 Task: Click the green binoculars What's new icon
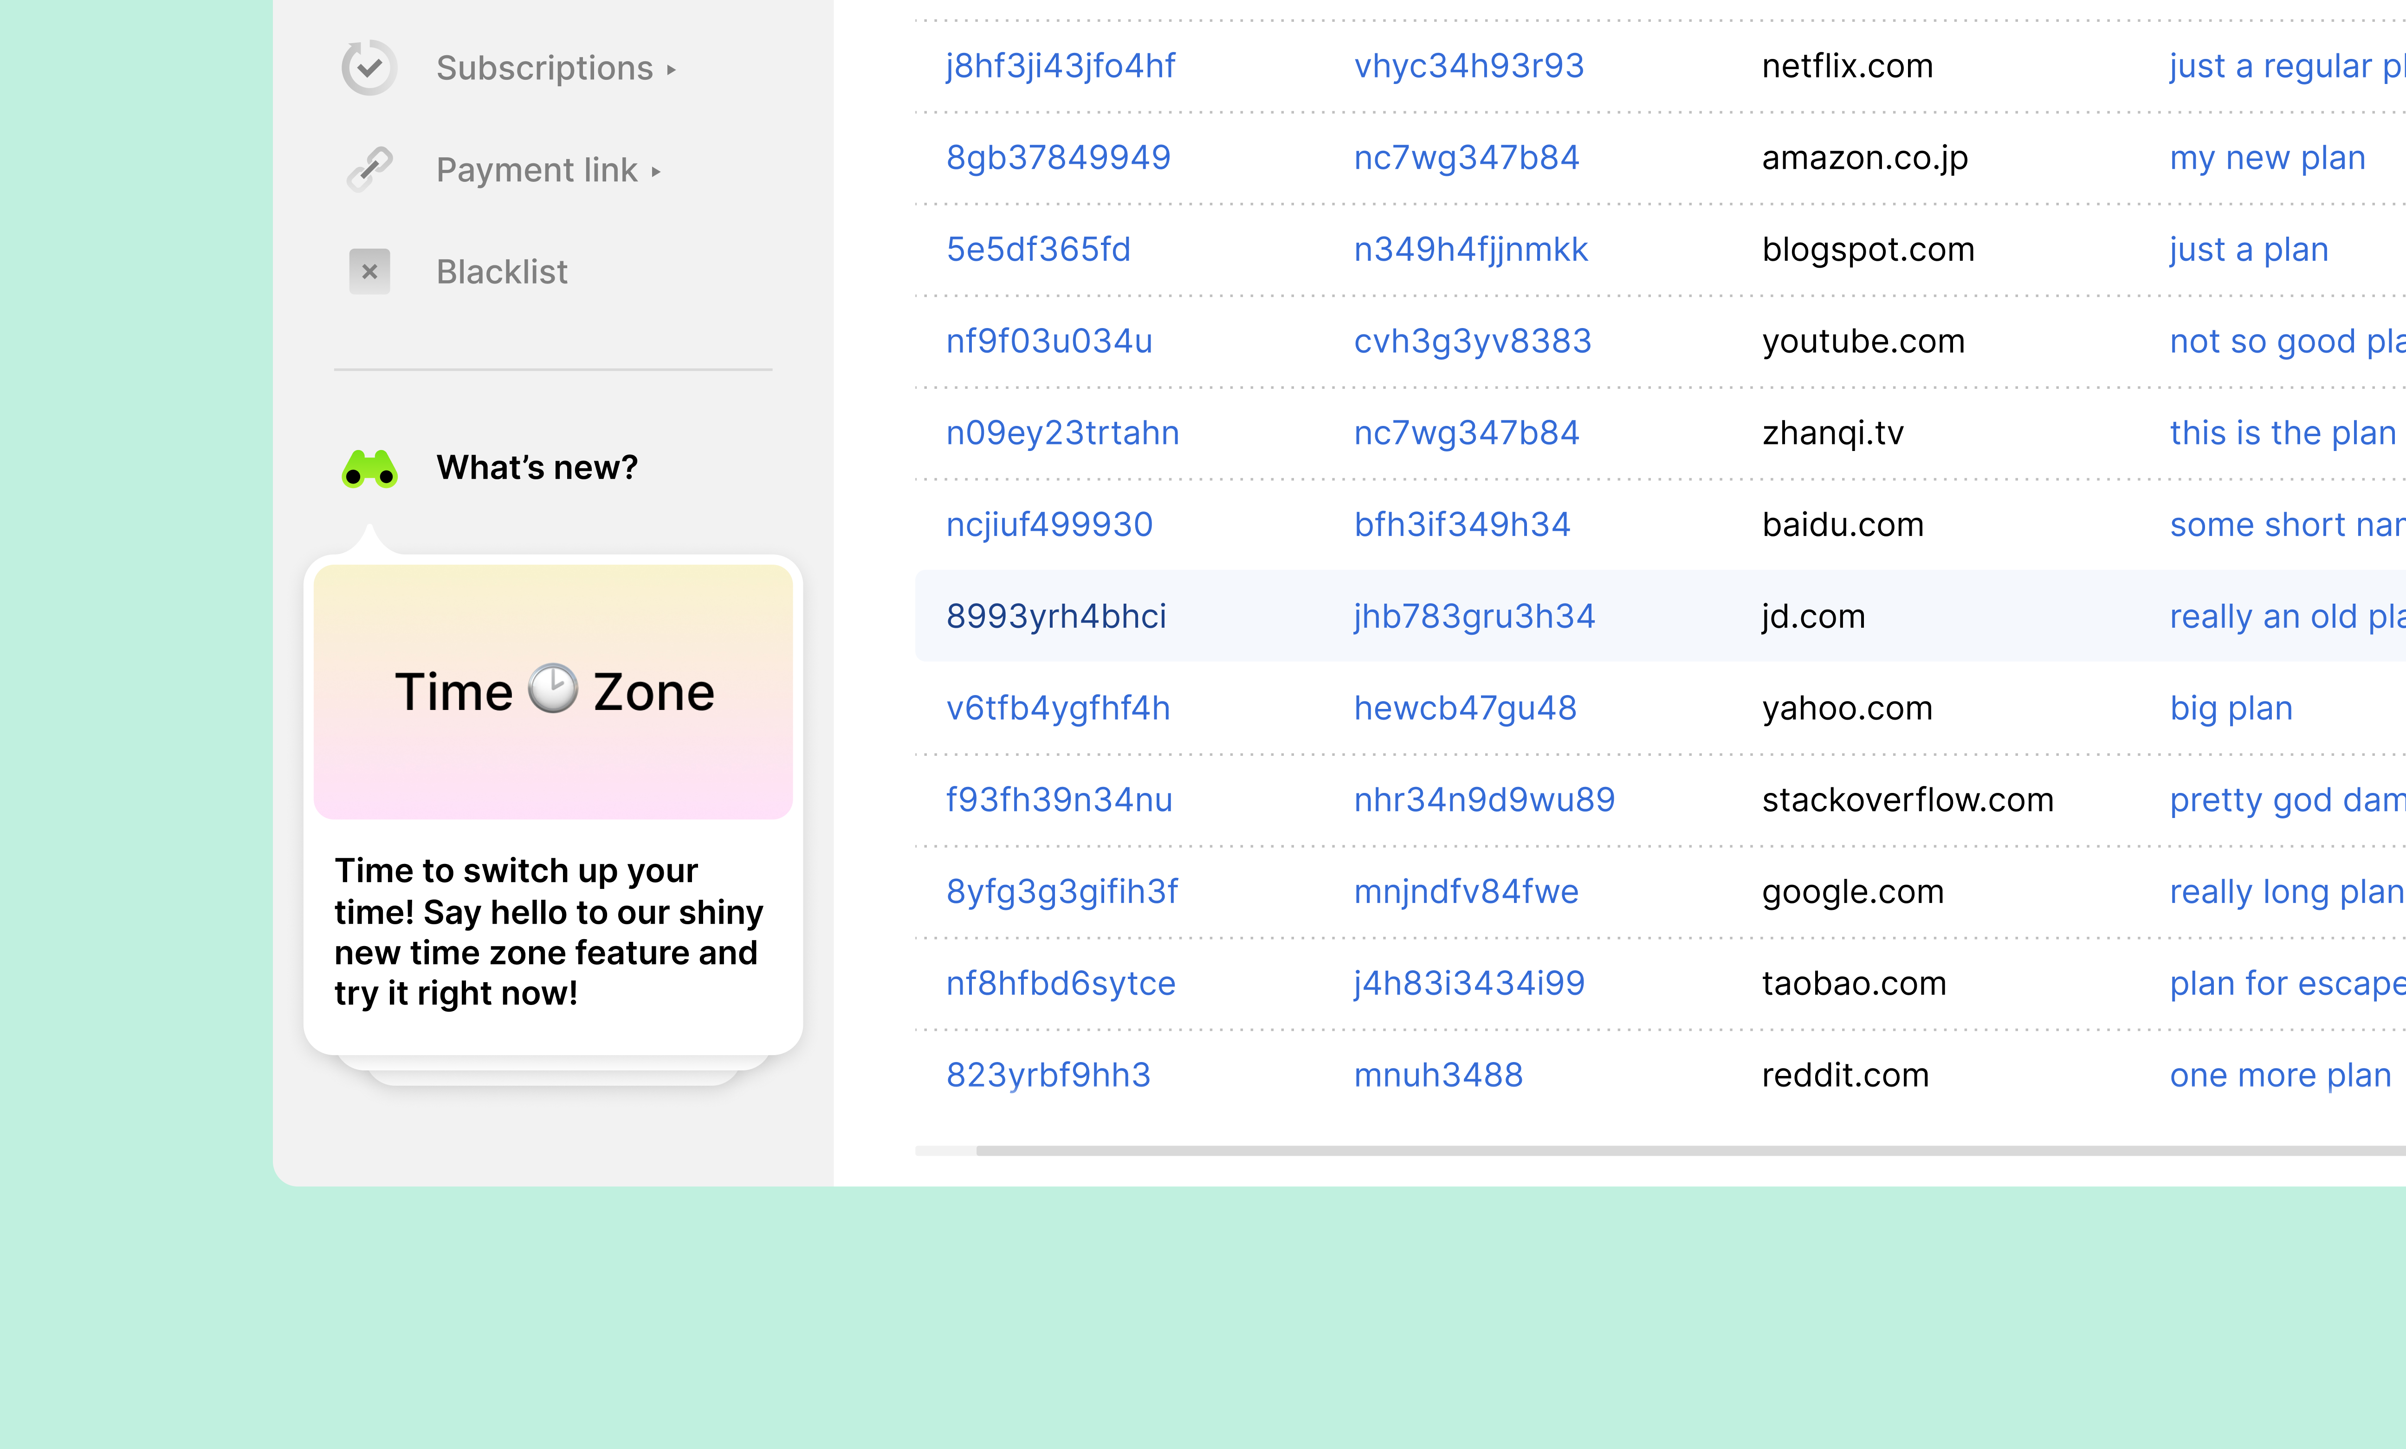[370, 468]
